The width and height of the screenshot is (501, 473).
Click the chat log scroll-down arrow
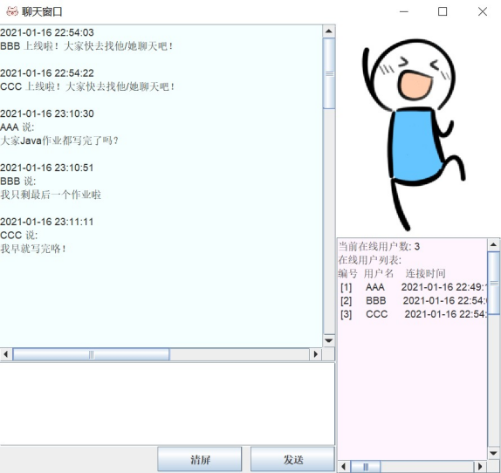(x=329, y=340)
